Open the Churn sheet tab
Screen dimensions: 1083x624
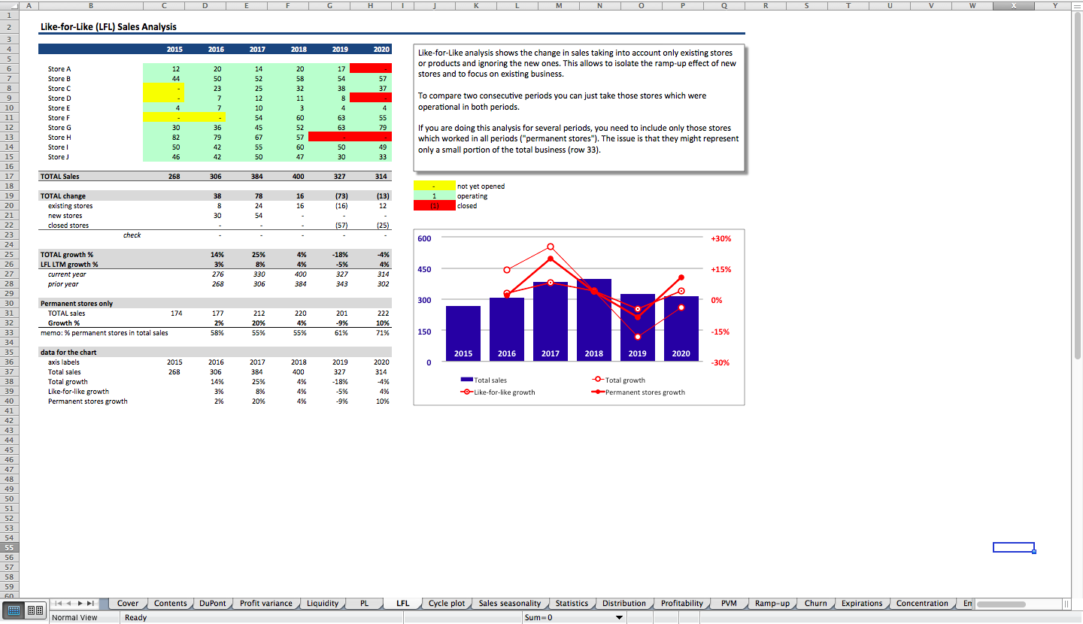(816, 604)
